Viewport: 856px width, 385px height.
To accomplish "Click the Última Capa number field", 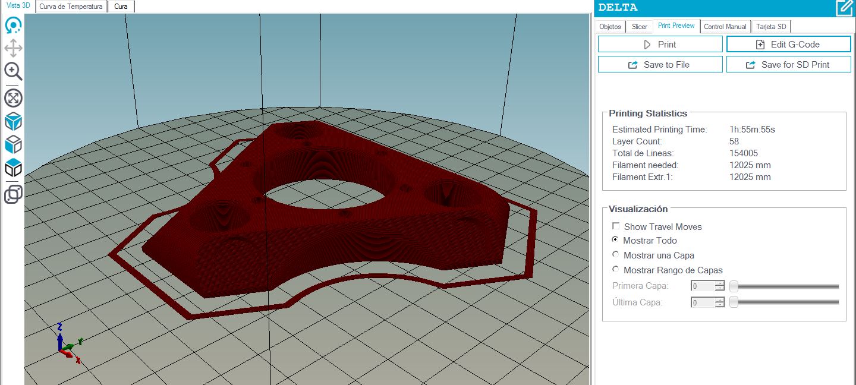I will click(x=703, y=302).
